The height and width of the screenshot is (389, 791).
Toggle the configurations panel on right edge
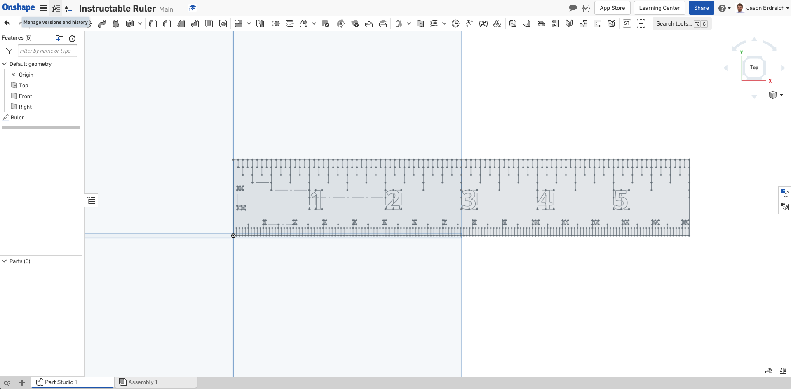pyautogui.click(x=785, y=193)
